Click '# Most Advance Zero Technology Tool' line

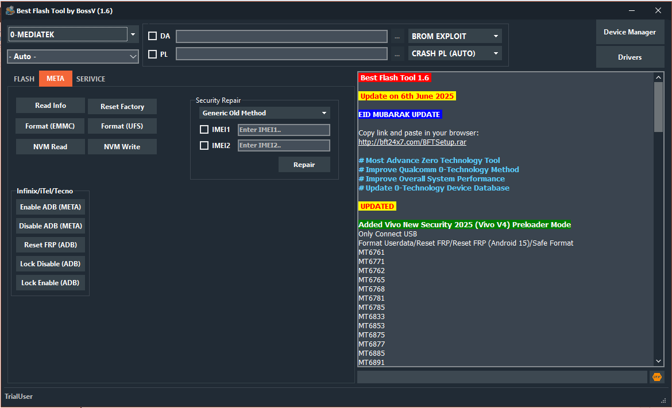pyautogui.click(x=430, y=161)
